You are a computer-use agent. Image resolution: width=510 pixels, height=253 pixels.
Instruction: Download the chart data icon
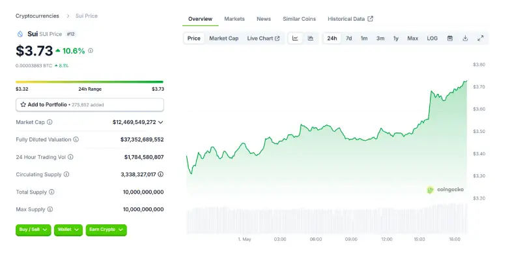[x=465, y=38]
